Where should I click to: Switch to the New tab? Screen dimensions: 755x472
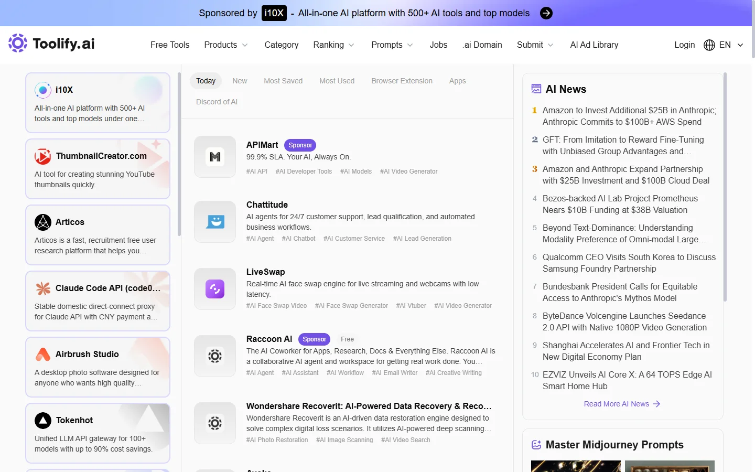click(240, 81)
